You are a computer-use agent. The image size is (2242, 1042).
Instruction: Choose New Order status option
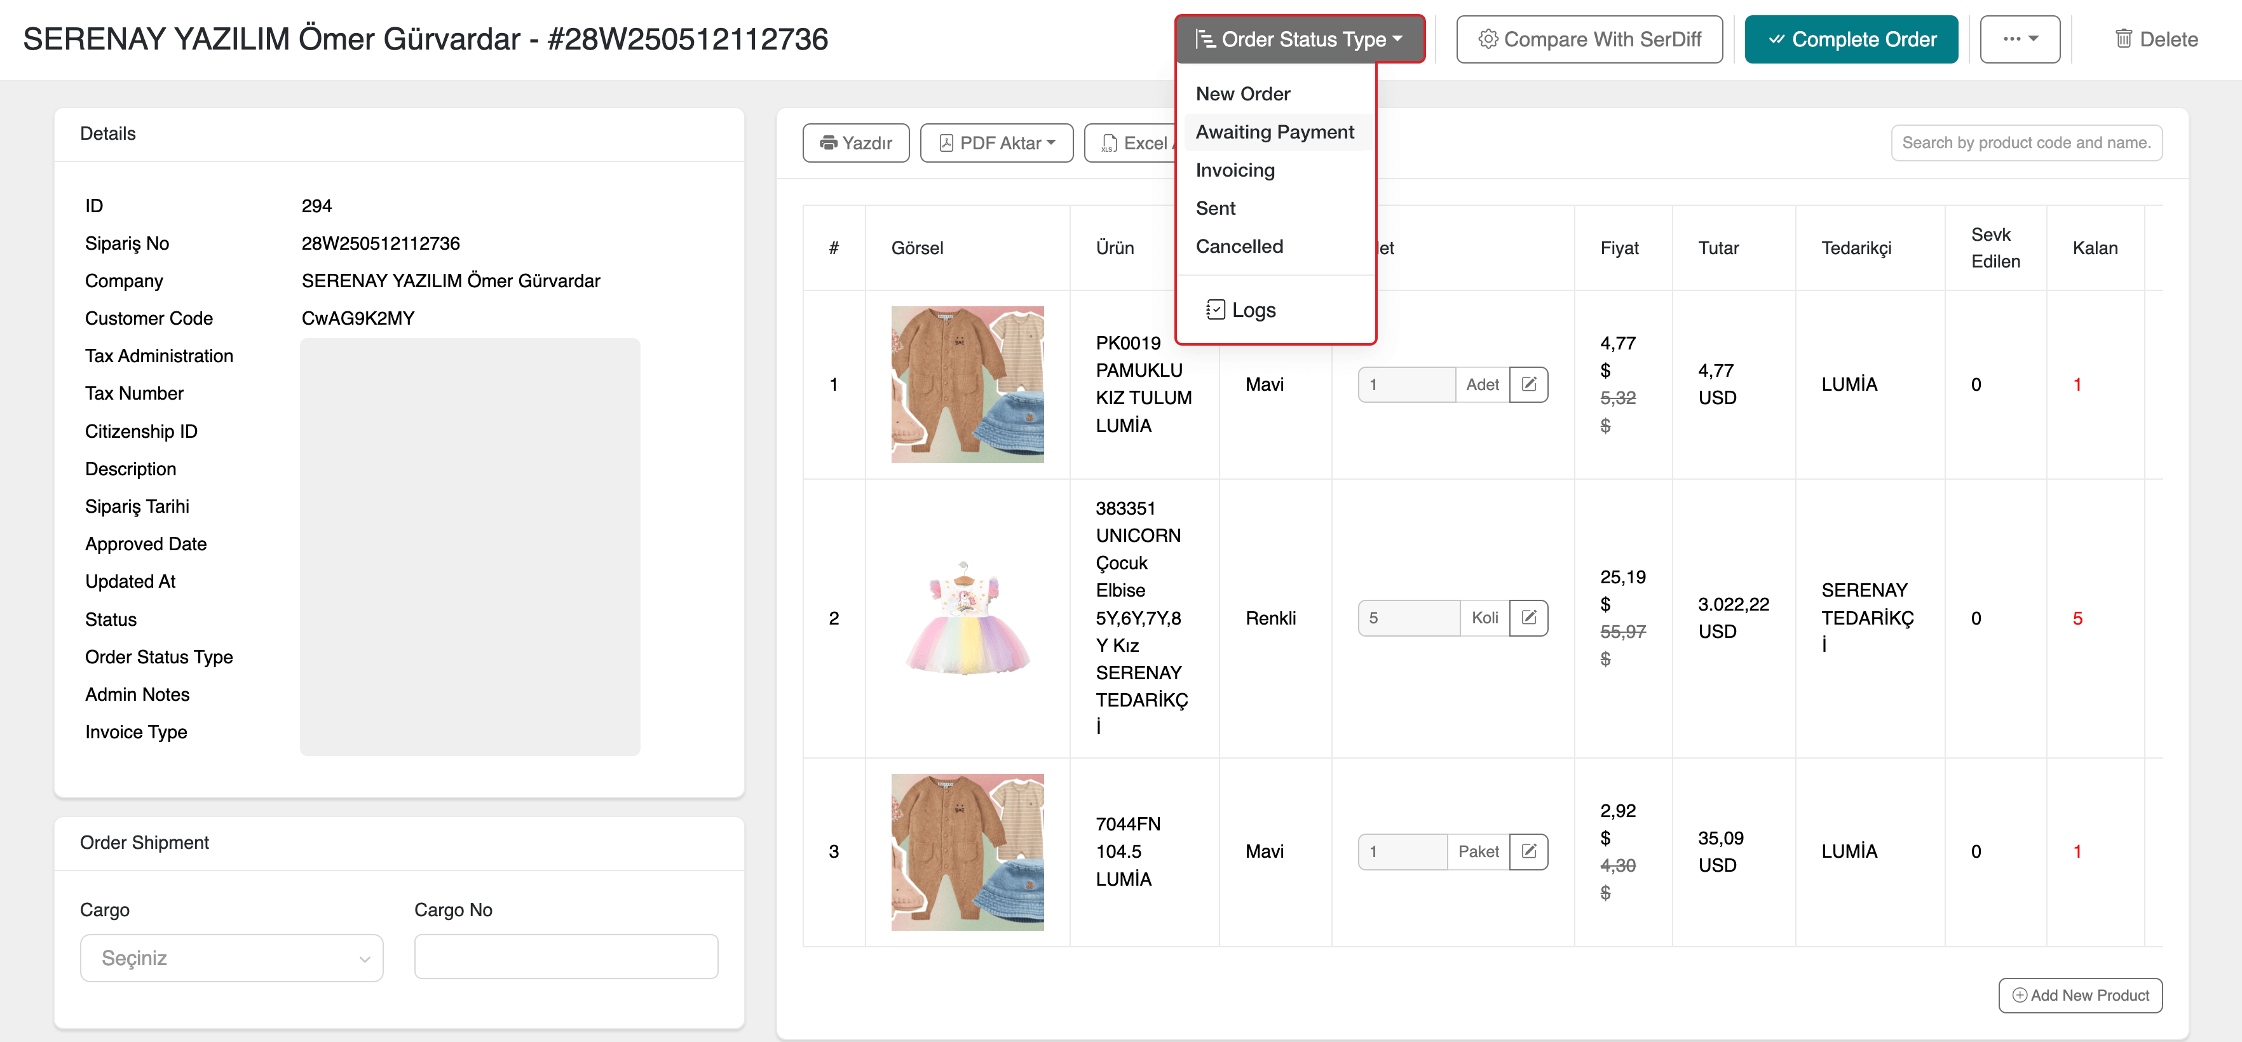click(1242, 94)
